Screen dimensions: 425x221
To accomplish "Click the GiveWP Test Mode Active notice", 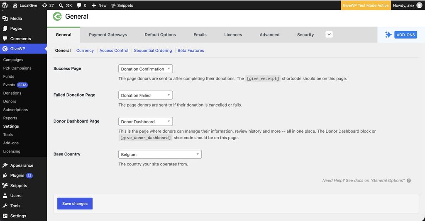I will (x=366, y=5).
